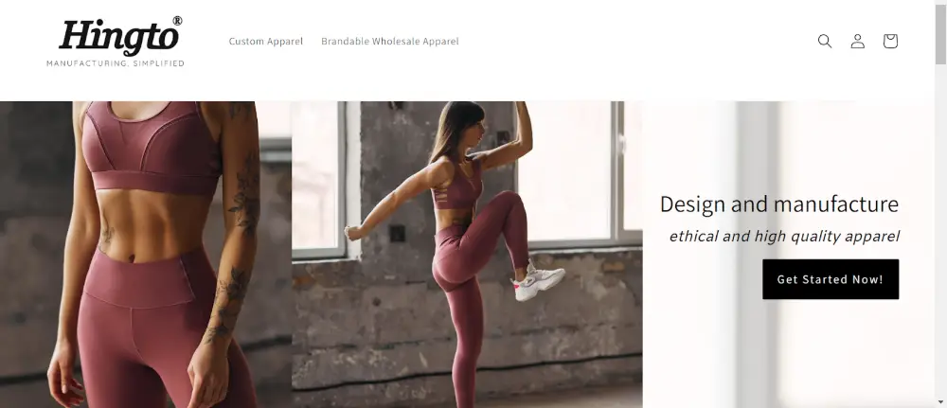Open the Custom Apparel menu item
Viewport: 947px width, 408px height.
click(x=266, y=41)
